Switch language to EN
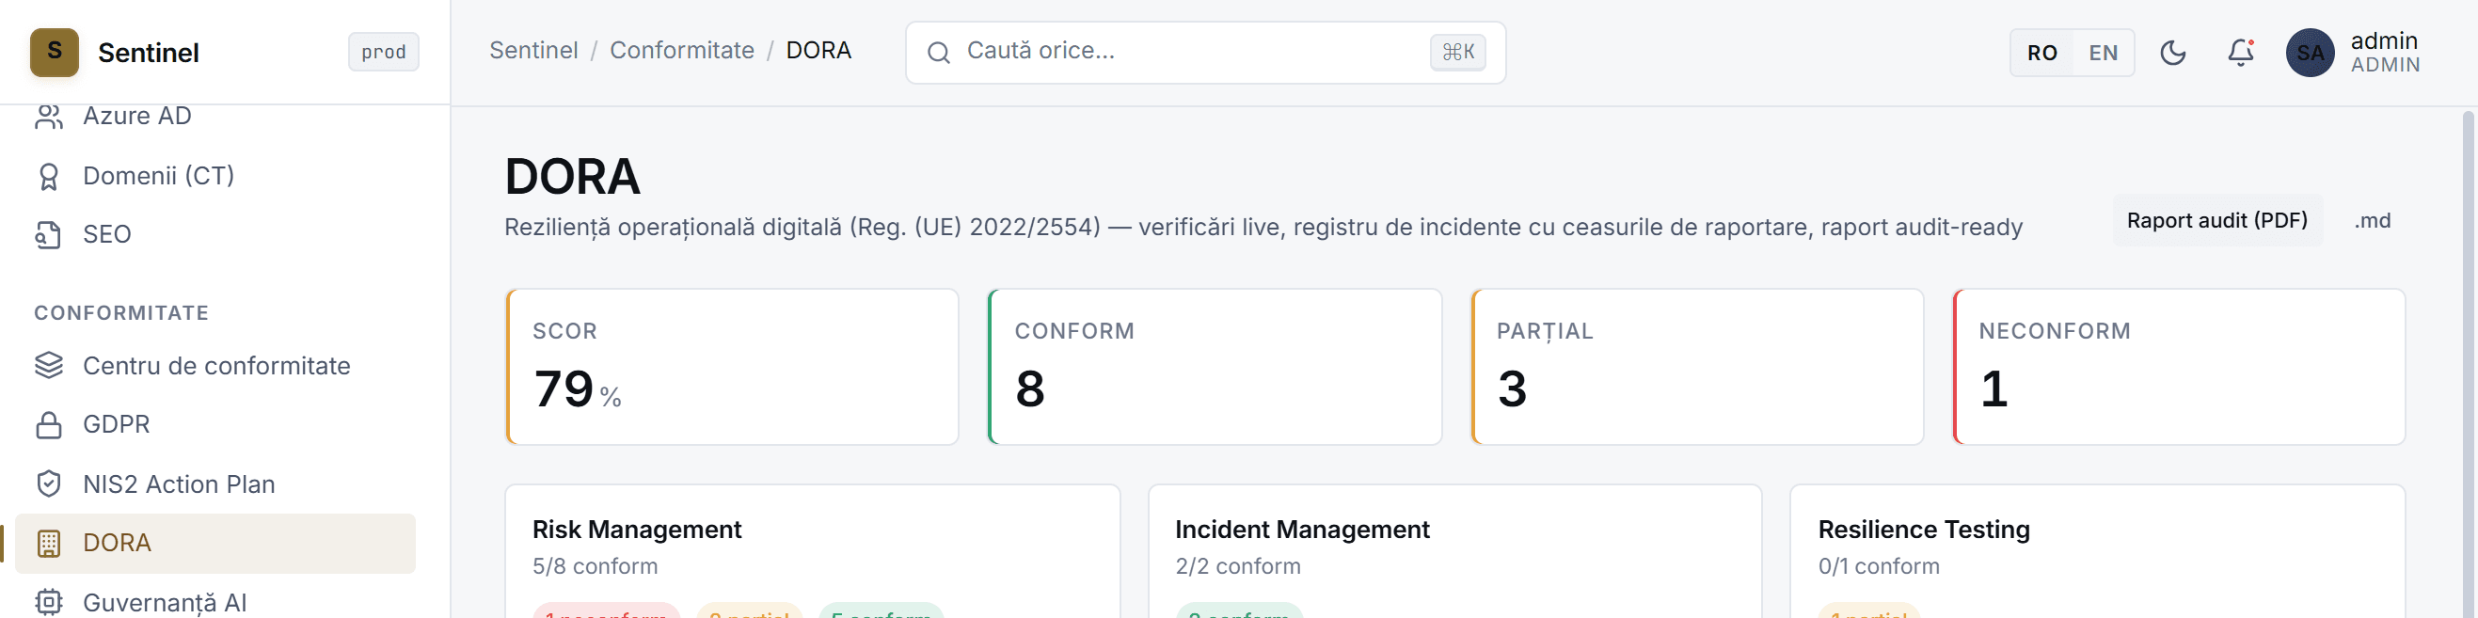The image size is (2478, 618). click(2103, 53)
